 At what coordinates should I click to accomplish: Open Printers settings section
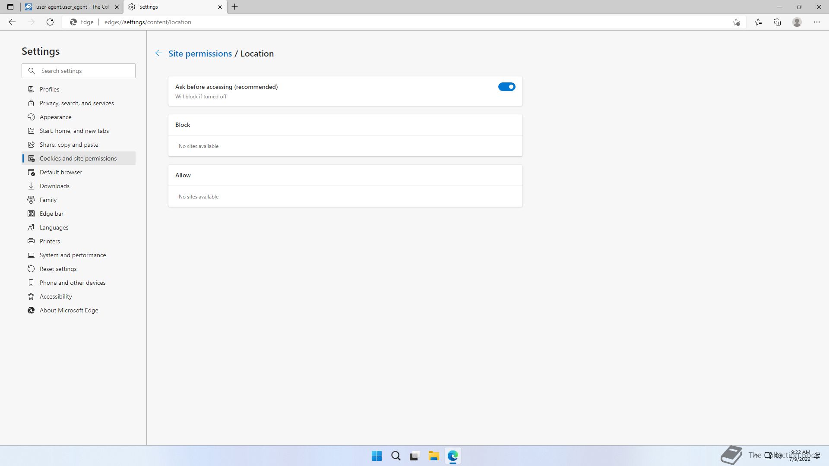coord(79,241)
